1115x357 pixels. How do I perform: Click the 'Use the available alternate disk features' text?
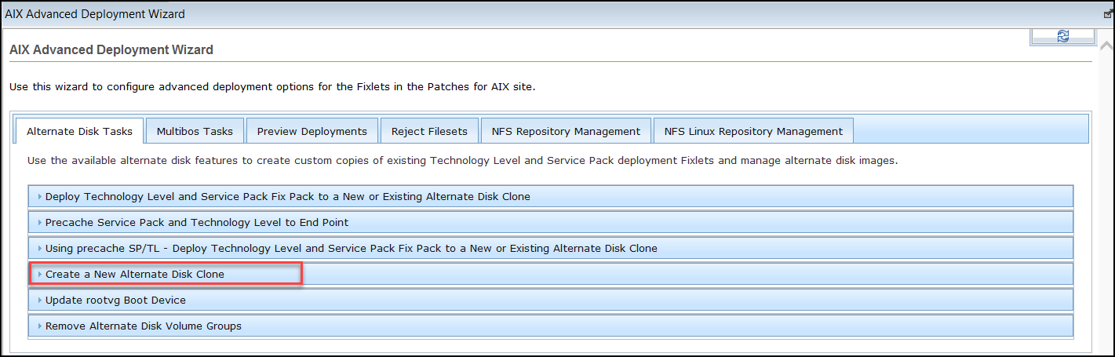point(462,161)
